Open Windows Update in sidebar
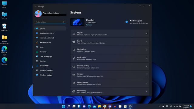 [x=50, y=75]
